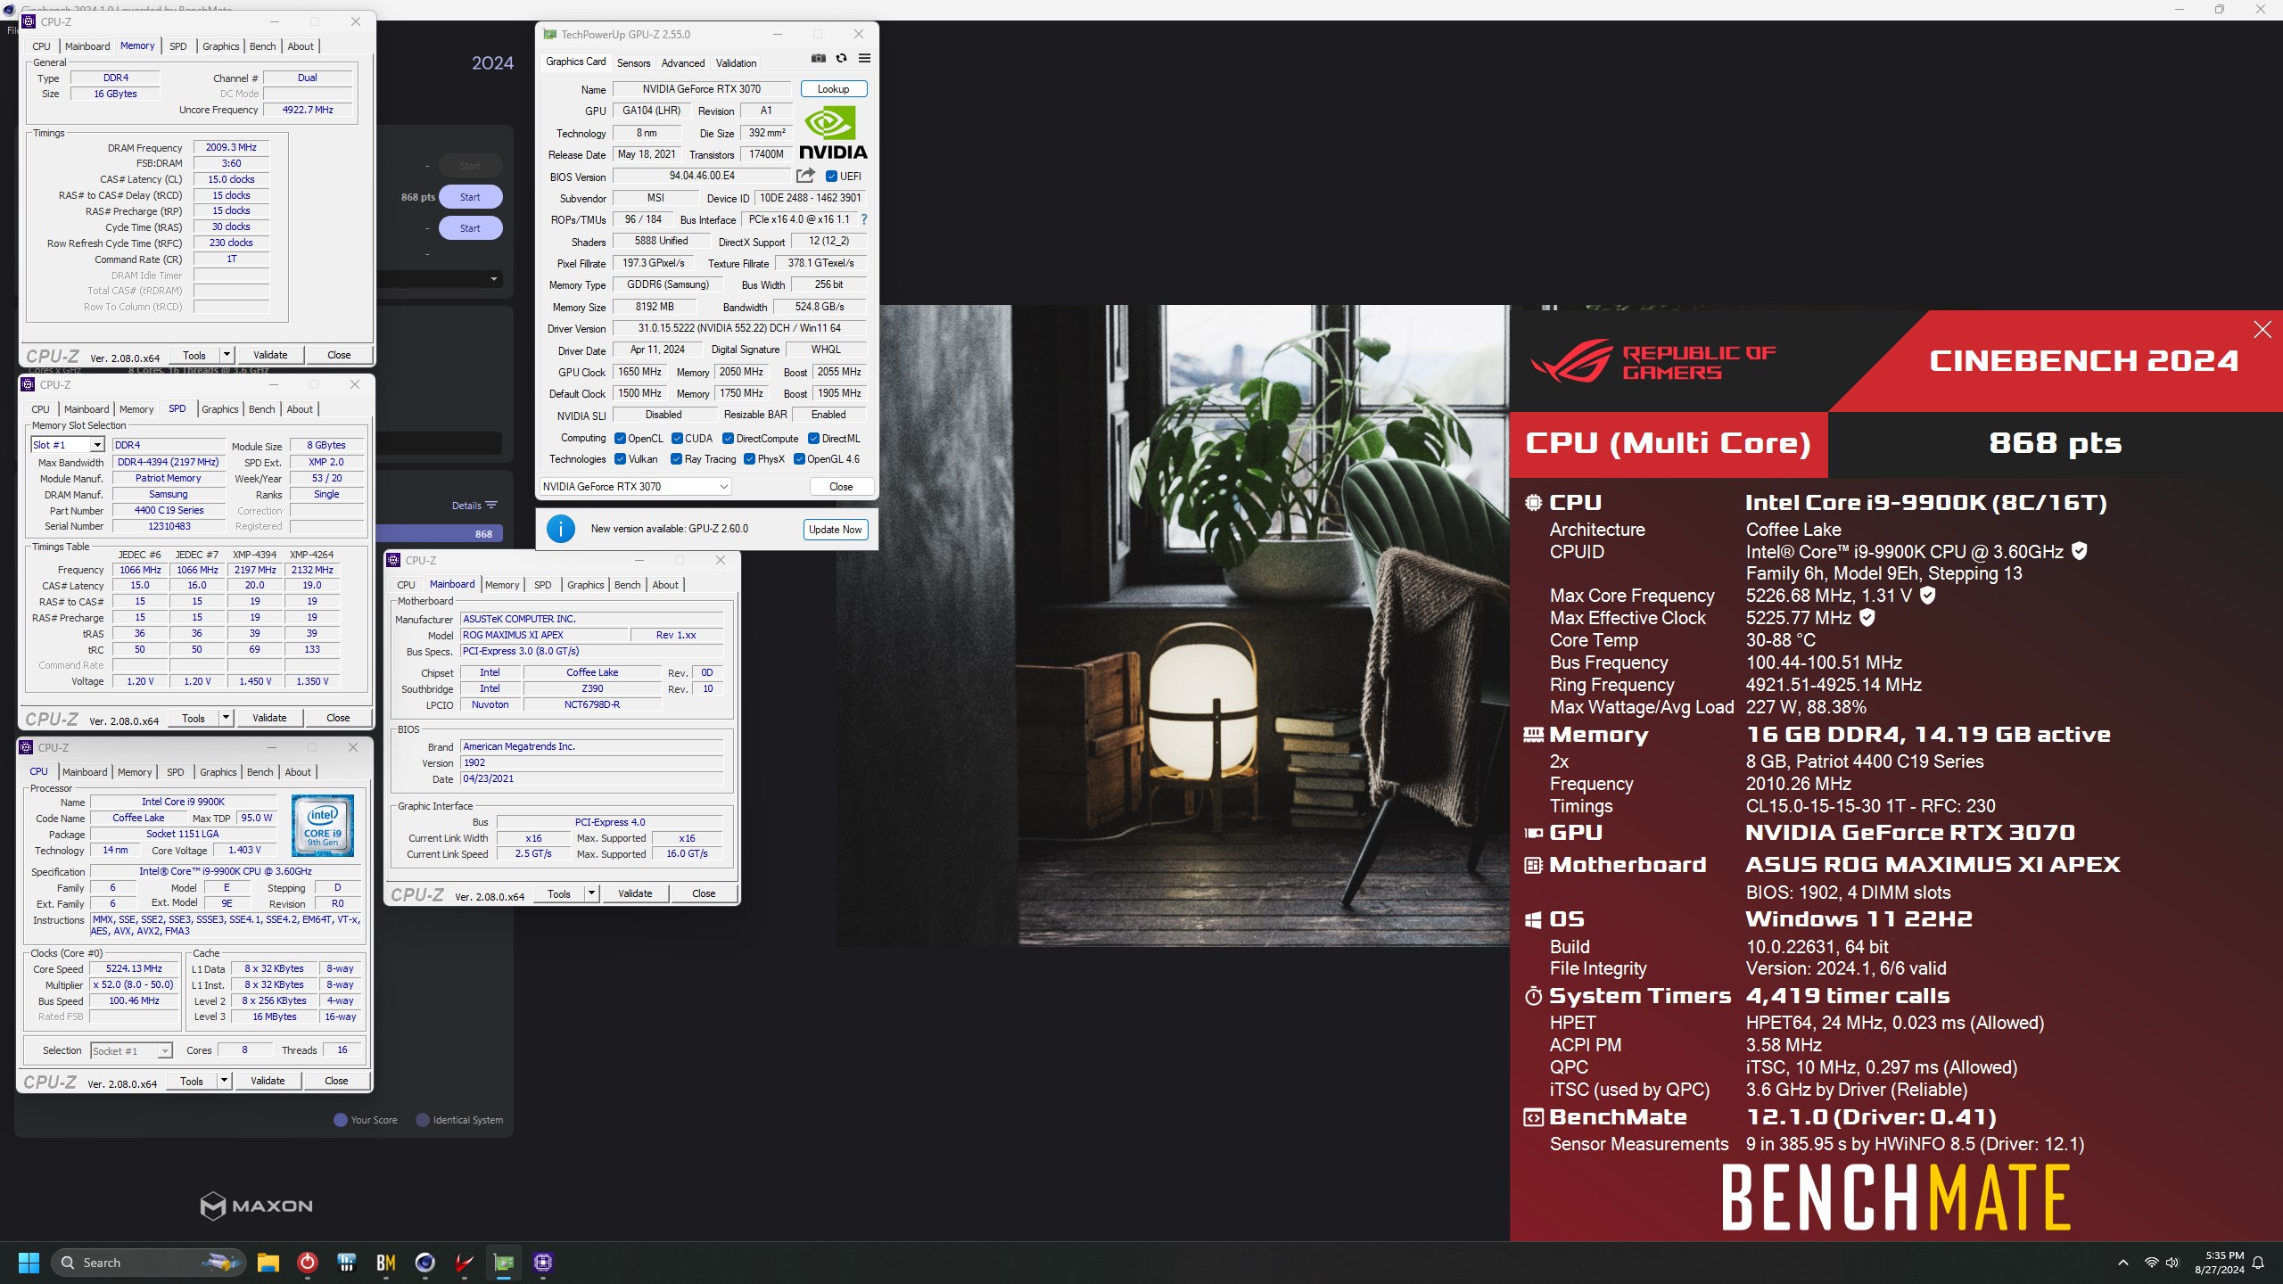Image resolution: width=2283 pixels, height=1284 pixels.
Task: Open the HWiNFO icon in the taskbar
Action: pos(346,1263)
